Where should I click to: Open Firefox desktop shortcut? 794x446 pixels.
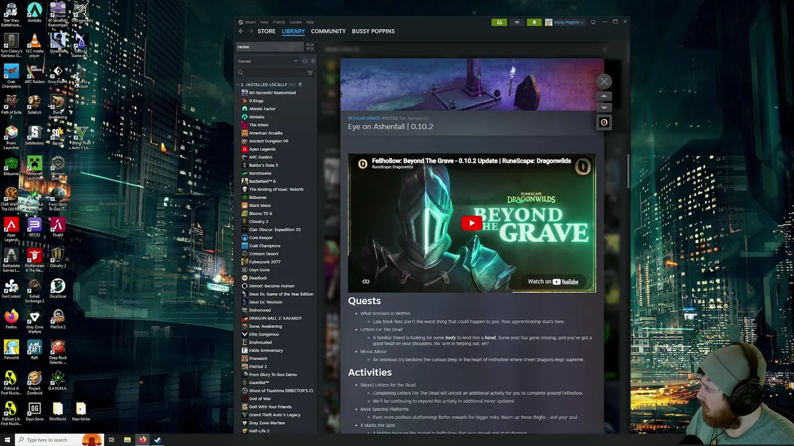pyautogui.click(x=11, y=320)
